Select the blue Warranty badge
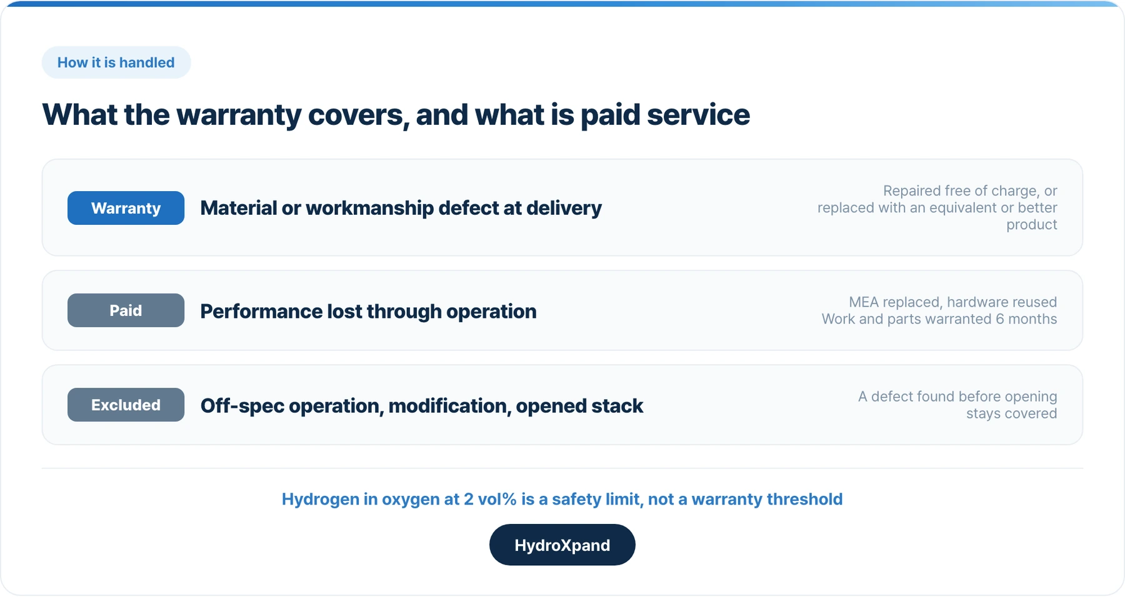Viewport: 1125px width, 597px height. pyautogui.click(x=126, y=208)
